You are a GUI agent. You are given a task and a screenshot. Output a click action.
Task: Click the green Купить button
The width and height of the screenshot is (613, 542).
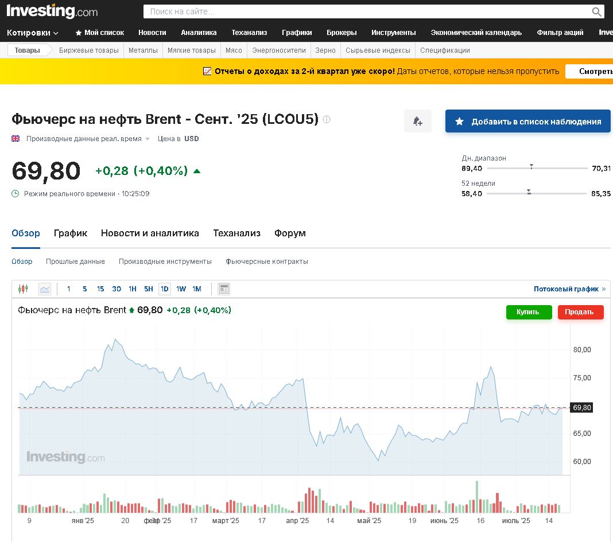coord(529,312)
